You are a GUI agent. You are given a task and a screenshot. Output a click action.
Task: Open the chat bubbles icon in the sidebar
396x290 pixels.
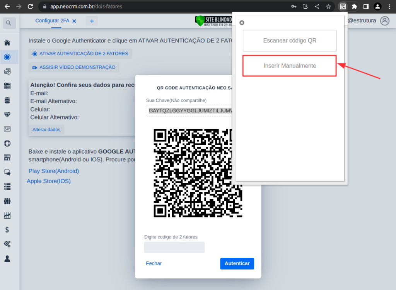click(x=7, y=172)
